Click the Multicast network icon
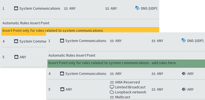The width and height of the screenshot is (205, 100). tap(112, 97)
